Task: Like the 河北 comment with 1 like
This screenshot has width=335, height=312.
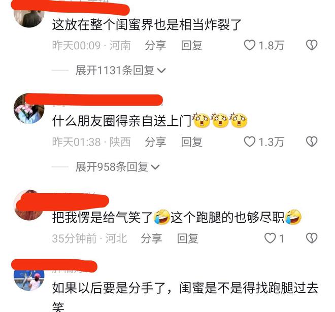Action: tap(270, 238)
